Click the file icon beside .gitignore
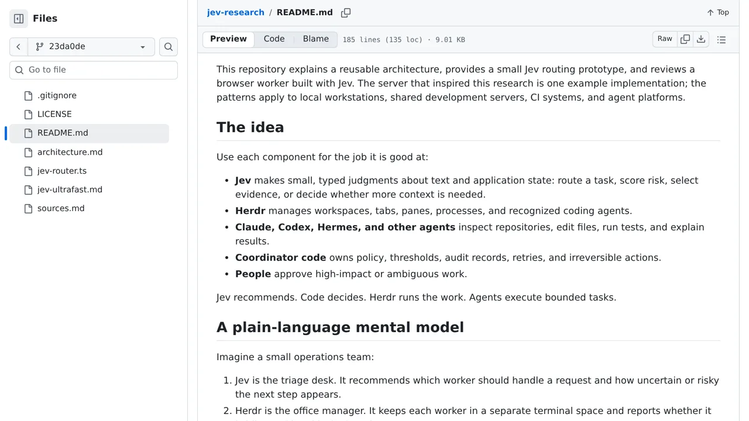749x421 pixels. coord(28,95)
